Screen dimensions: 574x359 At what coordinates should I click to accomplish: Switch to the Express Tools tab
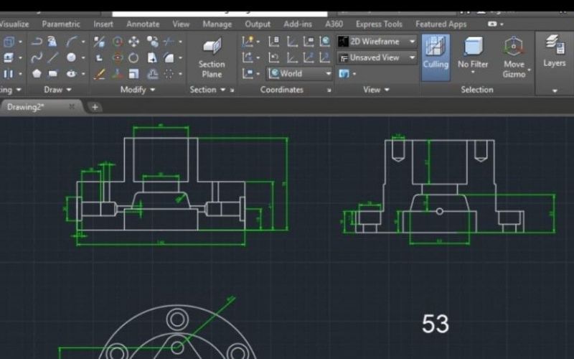click(x=379, y=24)
